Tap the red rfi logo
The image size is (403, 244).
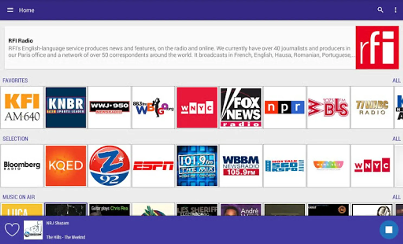pyautogui.click(x=377, y=48)
